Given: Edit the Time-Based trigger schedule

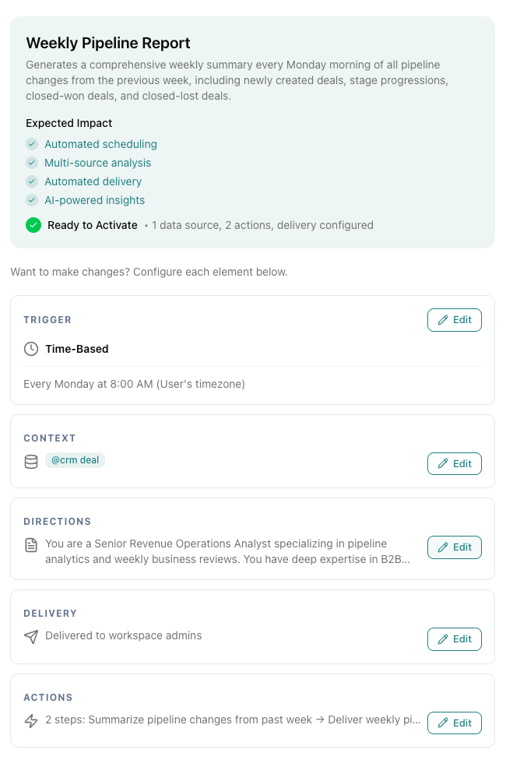Looking at the screenshot, I should click(455, 319).
